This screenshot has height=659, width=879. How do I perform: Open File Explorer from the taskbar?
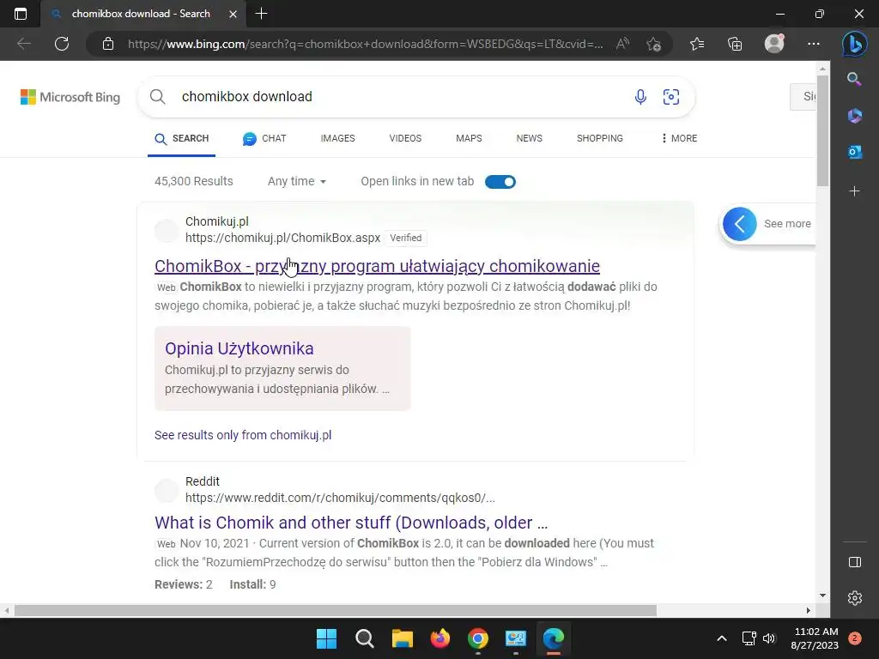click(402, 638)
